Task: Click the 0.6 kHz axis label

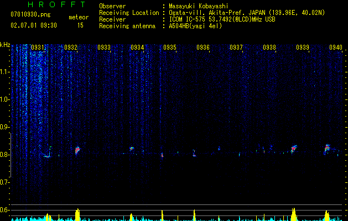Action: pyautogui.click(x=4, y=210)
